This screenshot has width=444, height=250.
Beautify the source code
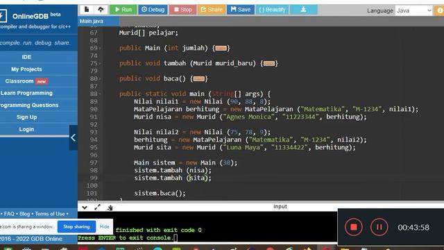(272, 10)
